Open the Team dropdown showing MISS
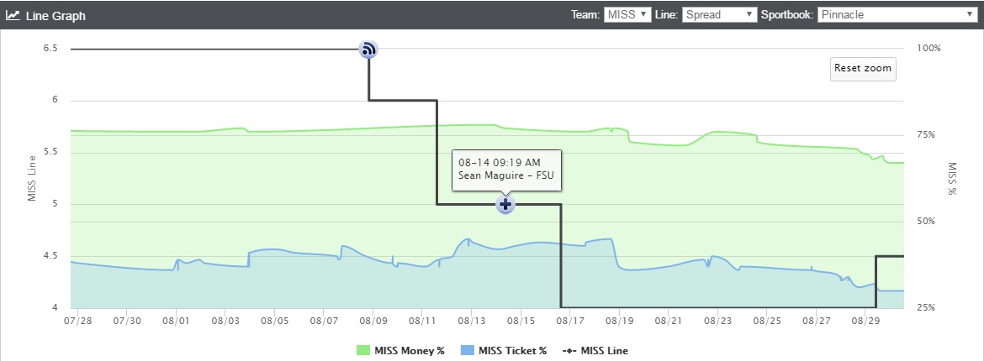 click(627, 15)
